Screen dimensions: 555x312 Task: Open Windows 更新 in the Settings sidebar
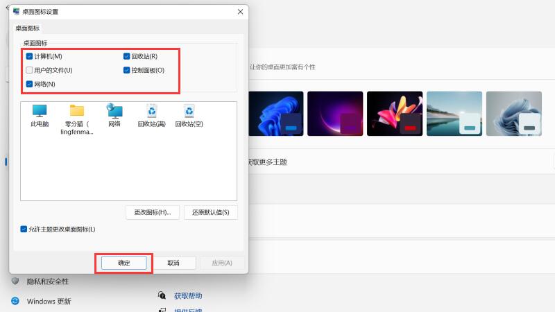coord(49,302)
